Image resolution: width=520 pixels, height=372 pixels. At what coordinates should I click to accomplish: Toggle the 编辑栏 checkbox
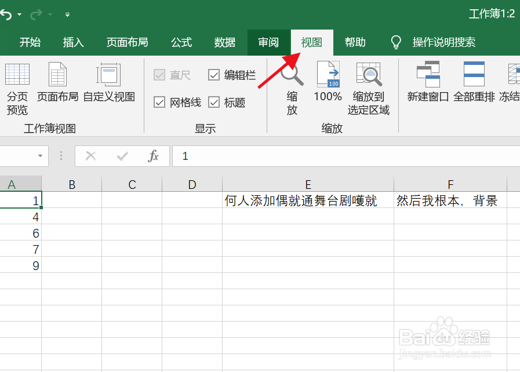click(214, 75)
